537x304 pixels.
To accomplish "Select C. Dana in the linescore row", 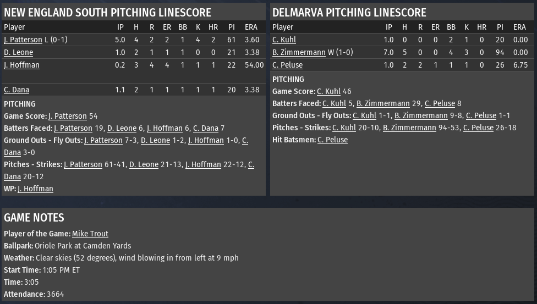I will point(17,90).
